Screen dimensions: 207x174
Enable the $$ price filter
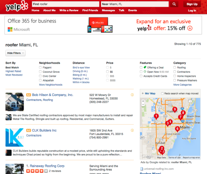click(107, 72)
